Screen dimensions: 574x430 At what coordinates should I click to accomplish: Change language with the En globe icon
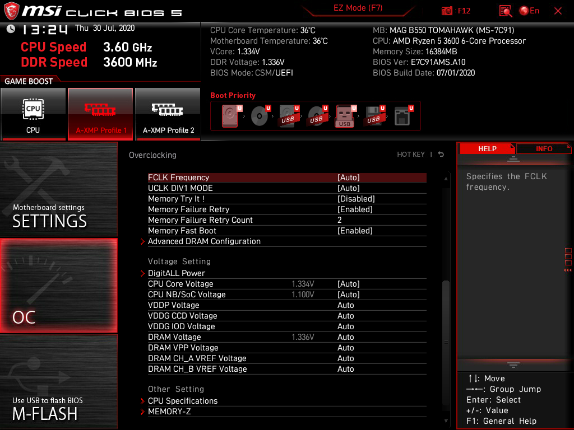(529, 11)
